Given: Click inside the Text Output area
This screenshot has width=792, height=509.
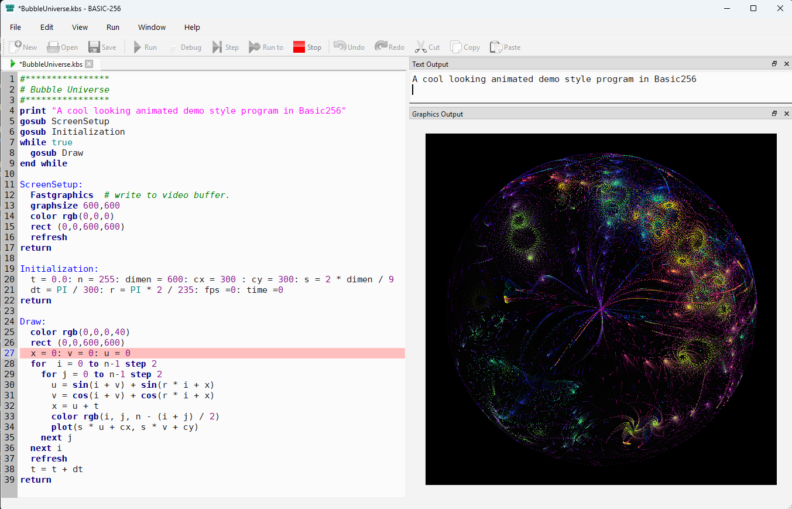Looking at the screenshot, I should (600, 87).
